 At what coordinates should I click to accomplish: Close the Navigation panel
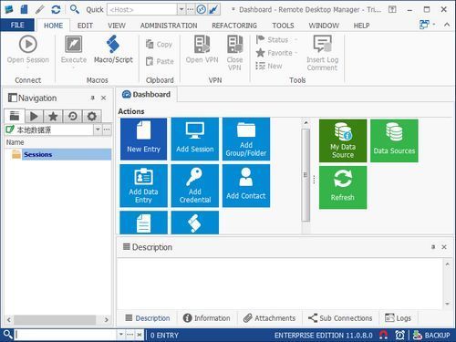103,98
